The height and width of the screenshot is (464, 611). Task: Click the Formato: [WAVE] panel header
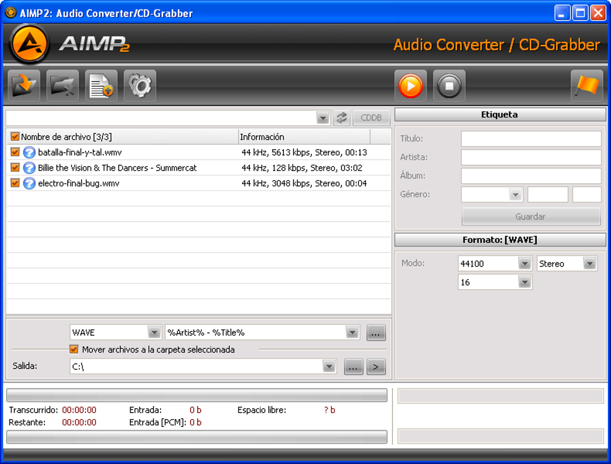coord(500,239)
